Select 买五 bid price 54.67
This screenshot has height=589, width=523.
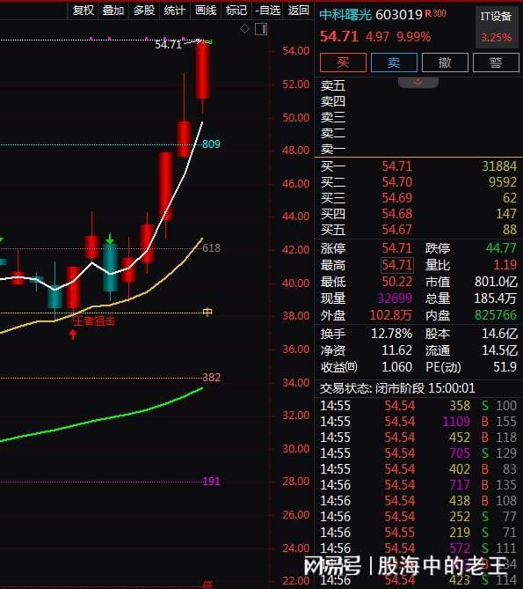[x=397, y=229]
